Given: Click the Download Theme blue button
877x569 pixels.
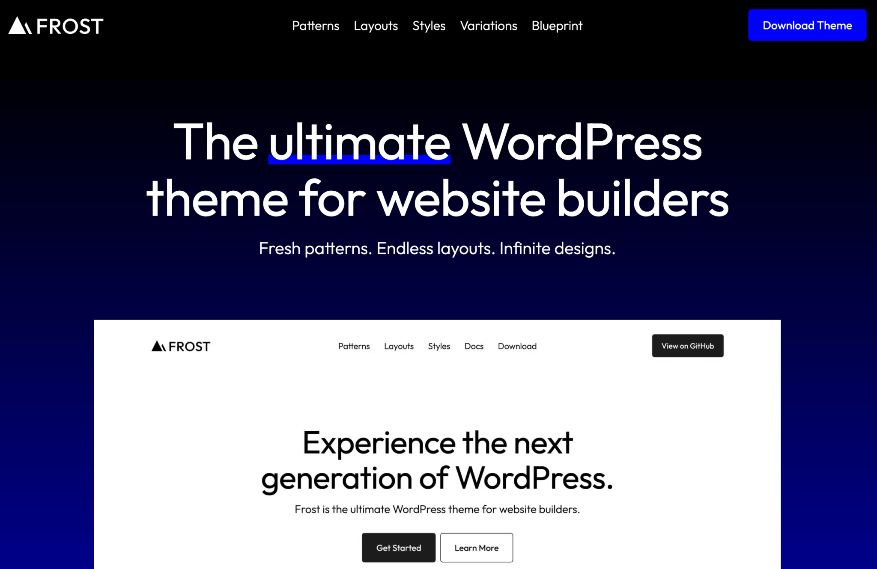Looking at the screenshot, I should (x=807, y=26).
